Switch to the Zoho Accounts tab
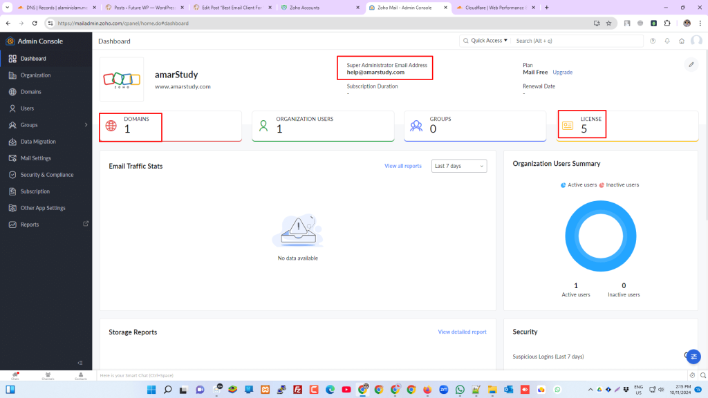This screenshot has height=398, width=708. pos(319,8)
